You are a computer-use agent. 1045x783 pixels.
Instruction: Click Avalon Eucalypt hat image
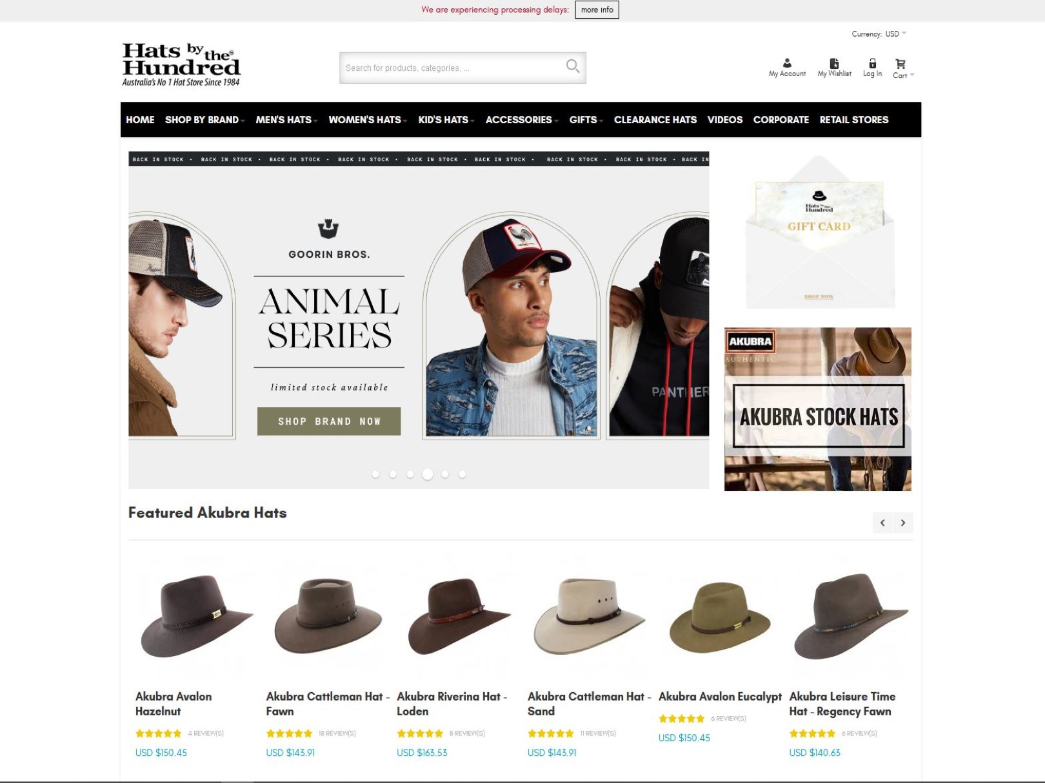point(720,617)
